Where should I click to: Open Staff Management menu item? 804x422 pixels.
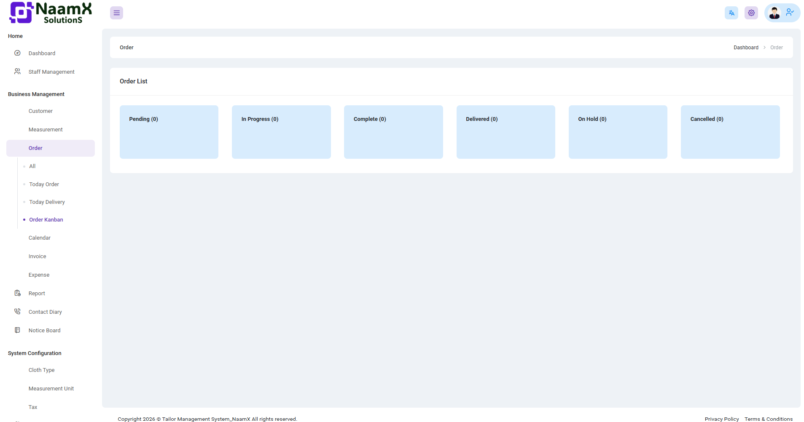click(51, 72)
